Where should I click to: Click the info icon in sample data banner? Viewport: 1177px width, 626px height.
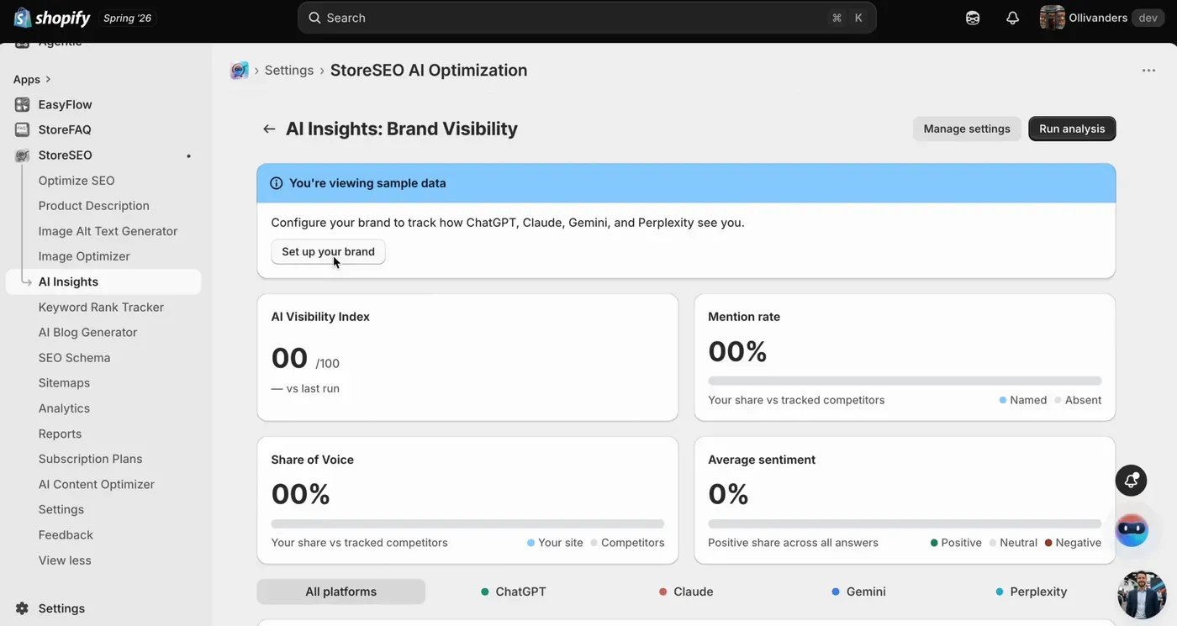(276, 183)
